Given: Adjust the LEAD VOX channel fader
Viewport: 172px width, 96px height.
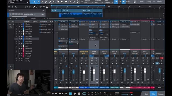Looking at the screenshot, I should [x=63, y=72].
